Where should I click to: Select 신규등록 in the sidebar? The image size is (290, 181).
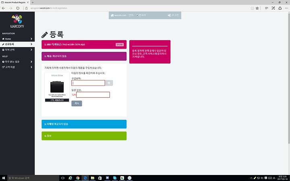[17, 44]
